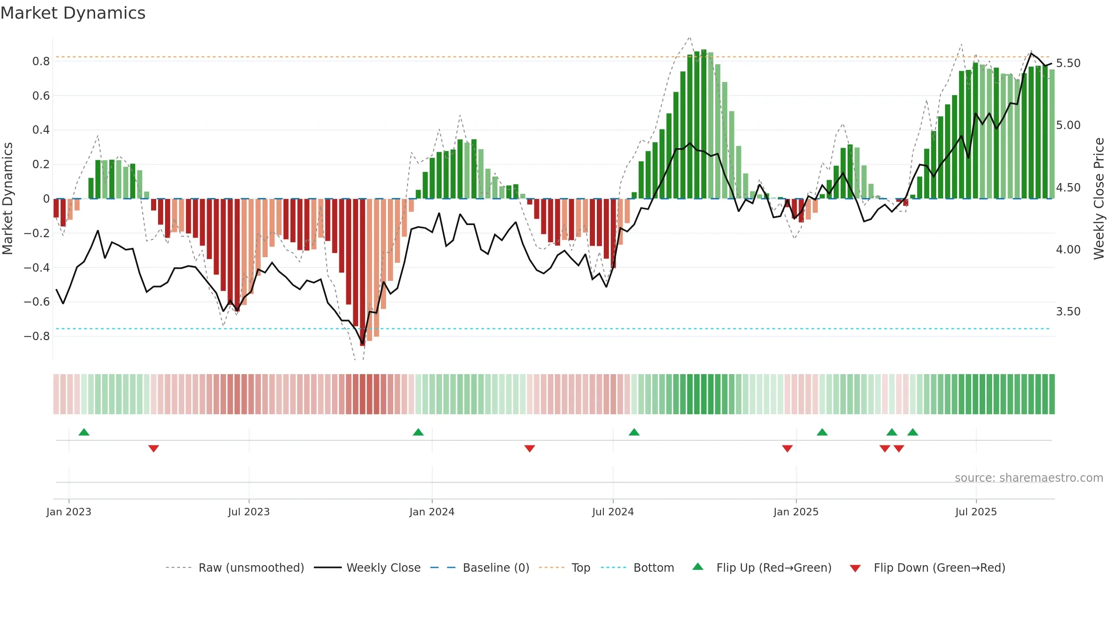The image size is (1119, 629).
Task: Click the green triangle icon in legend
Action: (x=698, y=567)
